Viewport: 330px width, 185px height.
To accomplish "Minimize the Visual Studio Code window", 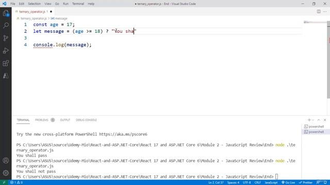I will tap(303, 4).
